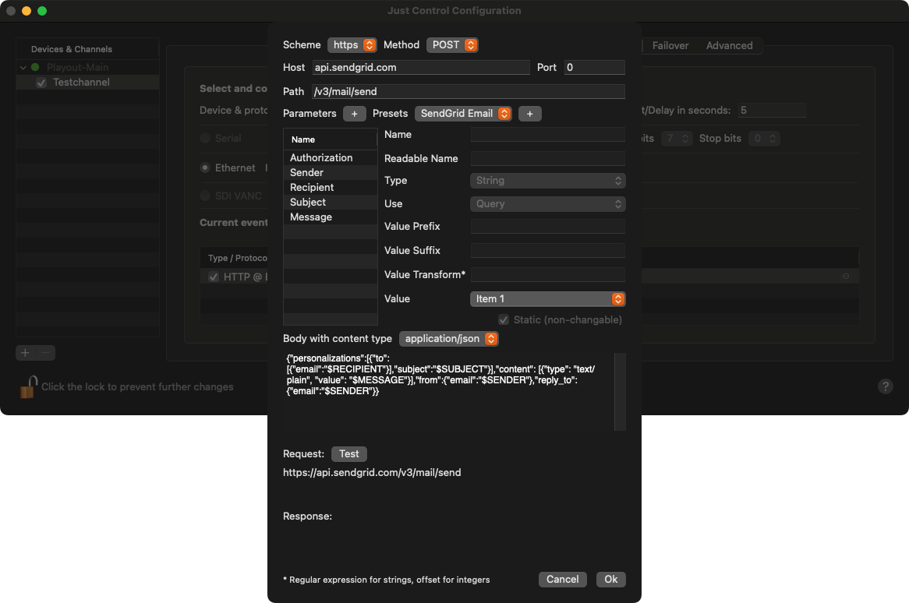Open the data bits 7 stepper
The image size is (909, 603).
coord(677,139)
